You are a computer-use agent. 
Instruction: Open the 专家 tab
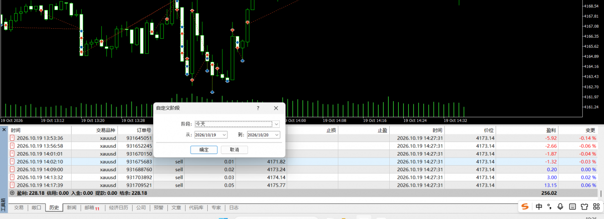pyautogui.click(x=216, y=207)
